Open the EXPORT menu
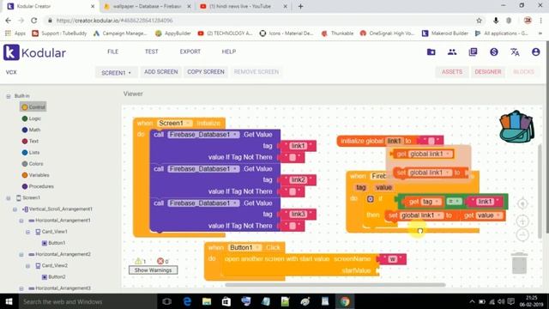Viewport: 549px width, 309px height. 190,51
